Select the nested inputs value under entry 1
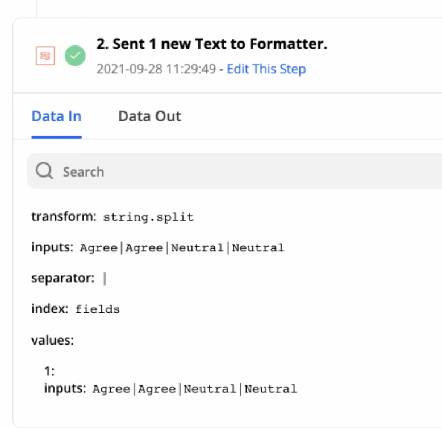This screenshot has width=442, height=428. pyautogui.click(x=194, y=389)
